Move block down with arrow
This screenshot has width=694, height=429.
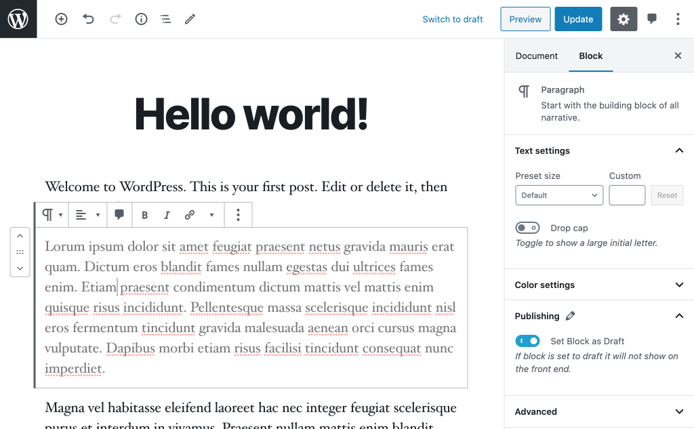click(20, 268)
